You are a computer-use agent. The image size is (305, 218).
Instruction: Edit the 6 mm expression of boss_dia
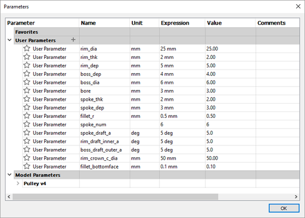click(x=182, y=82)
